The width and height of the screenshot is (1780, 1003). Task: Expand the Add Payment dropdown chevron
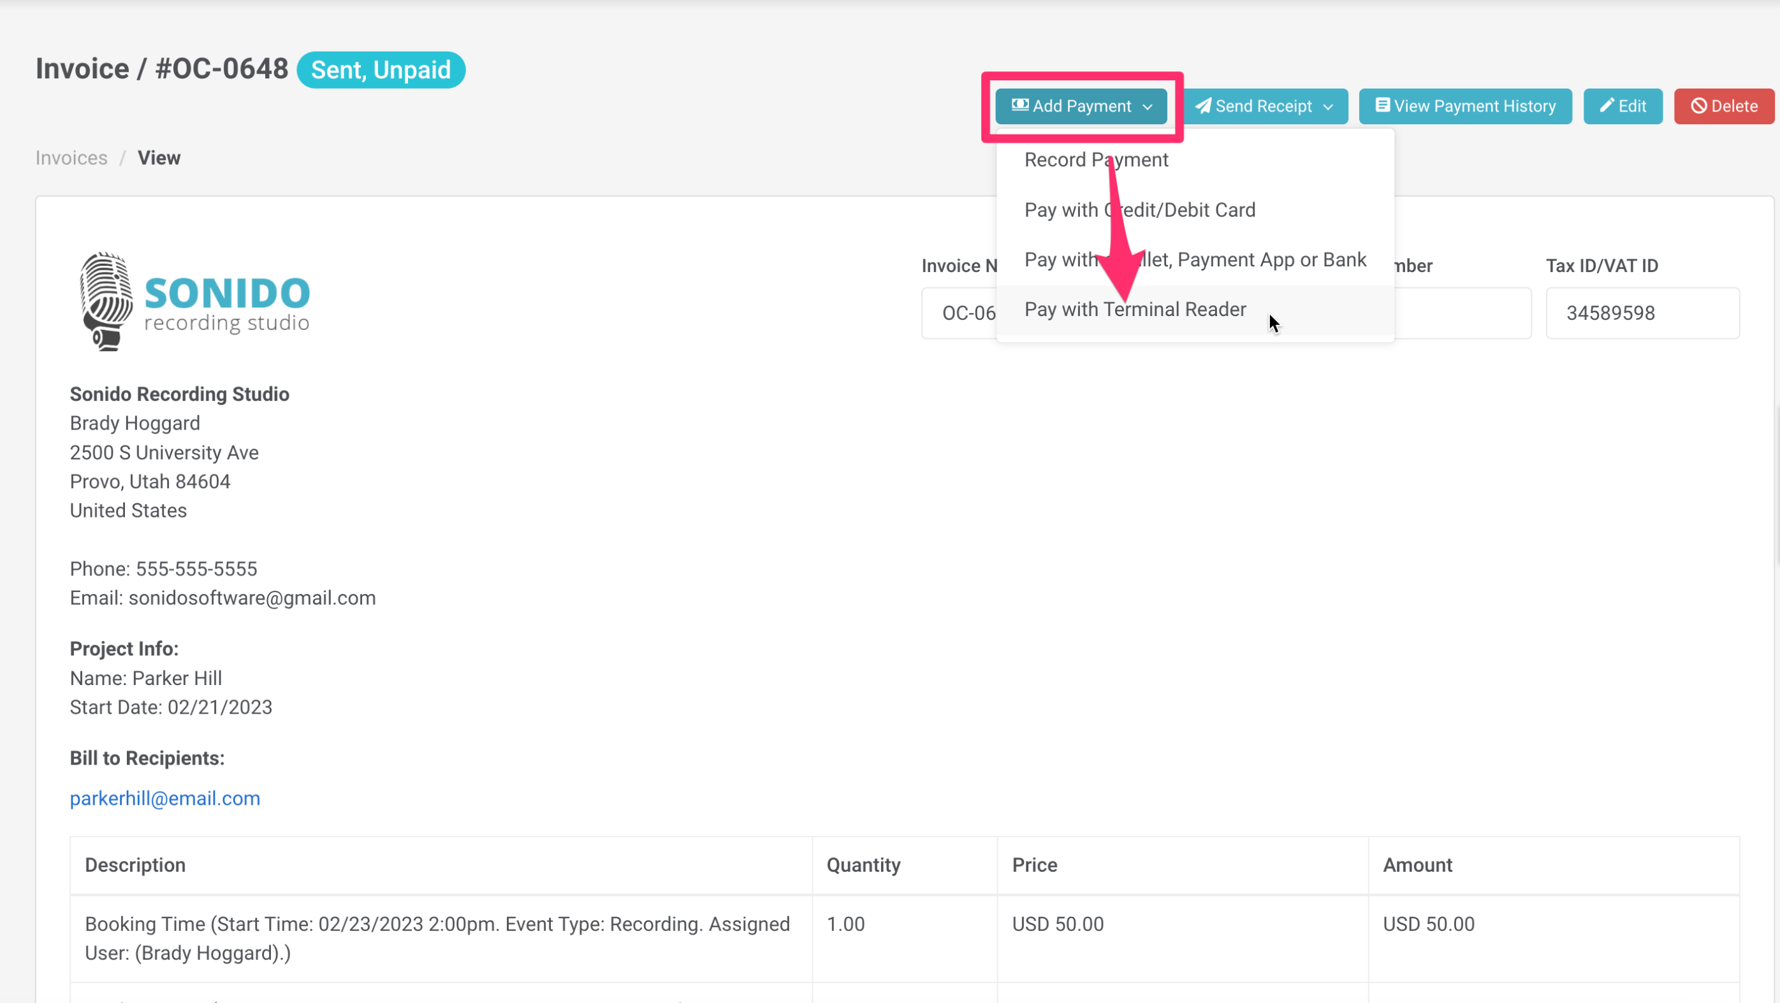(1148, 107)
